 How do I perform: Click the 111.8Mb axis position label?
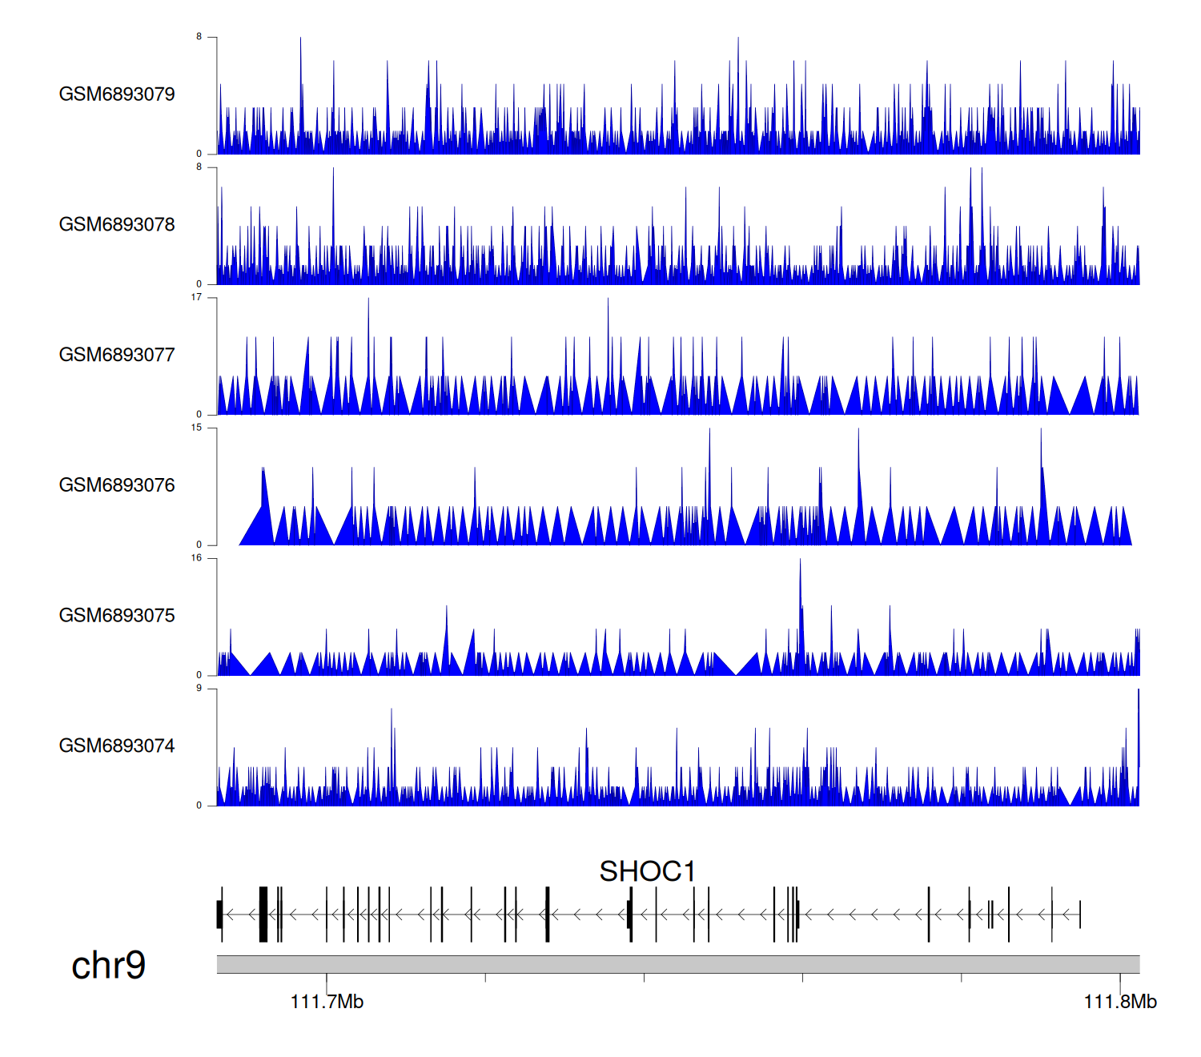[1119, 1002]
